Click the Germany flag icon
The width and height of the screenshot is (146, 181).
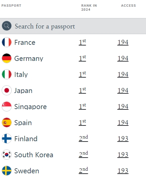click(x=7, y=58)
